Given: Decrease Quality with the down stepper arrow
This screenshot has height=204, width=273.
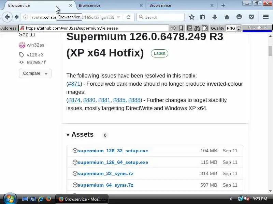Looking at the screenshot, I should [x=239, y=30].
